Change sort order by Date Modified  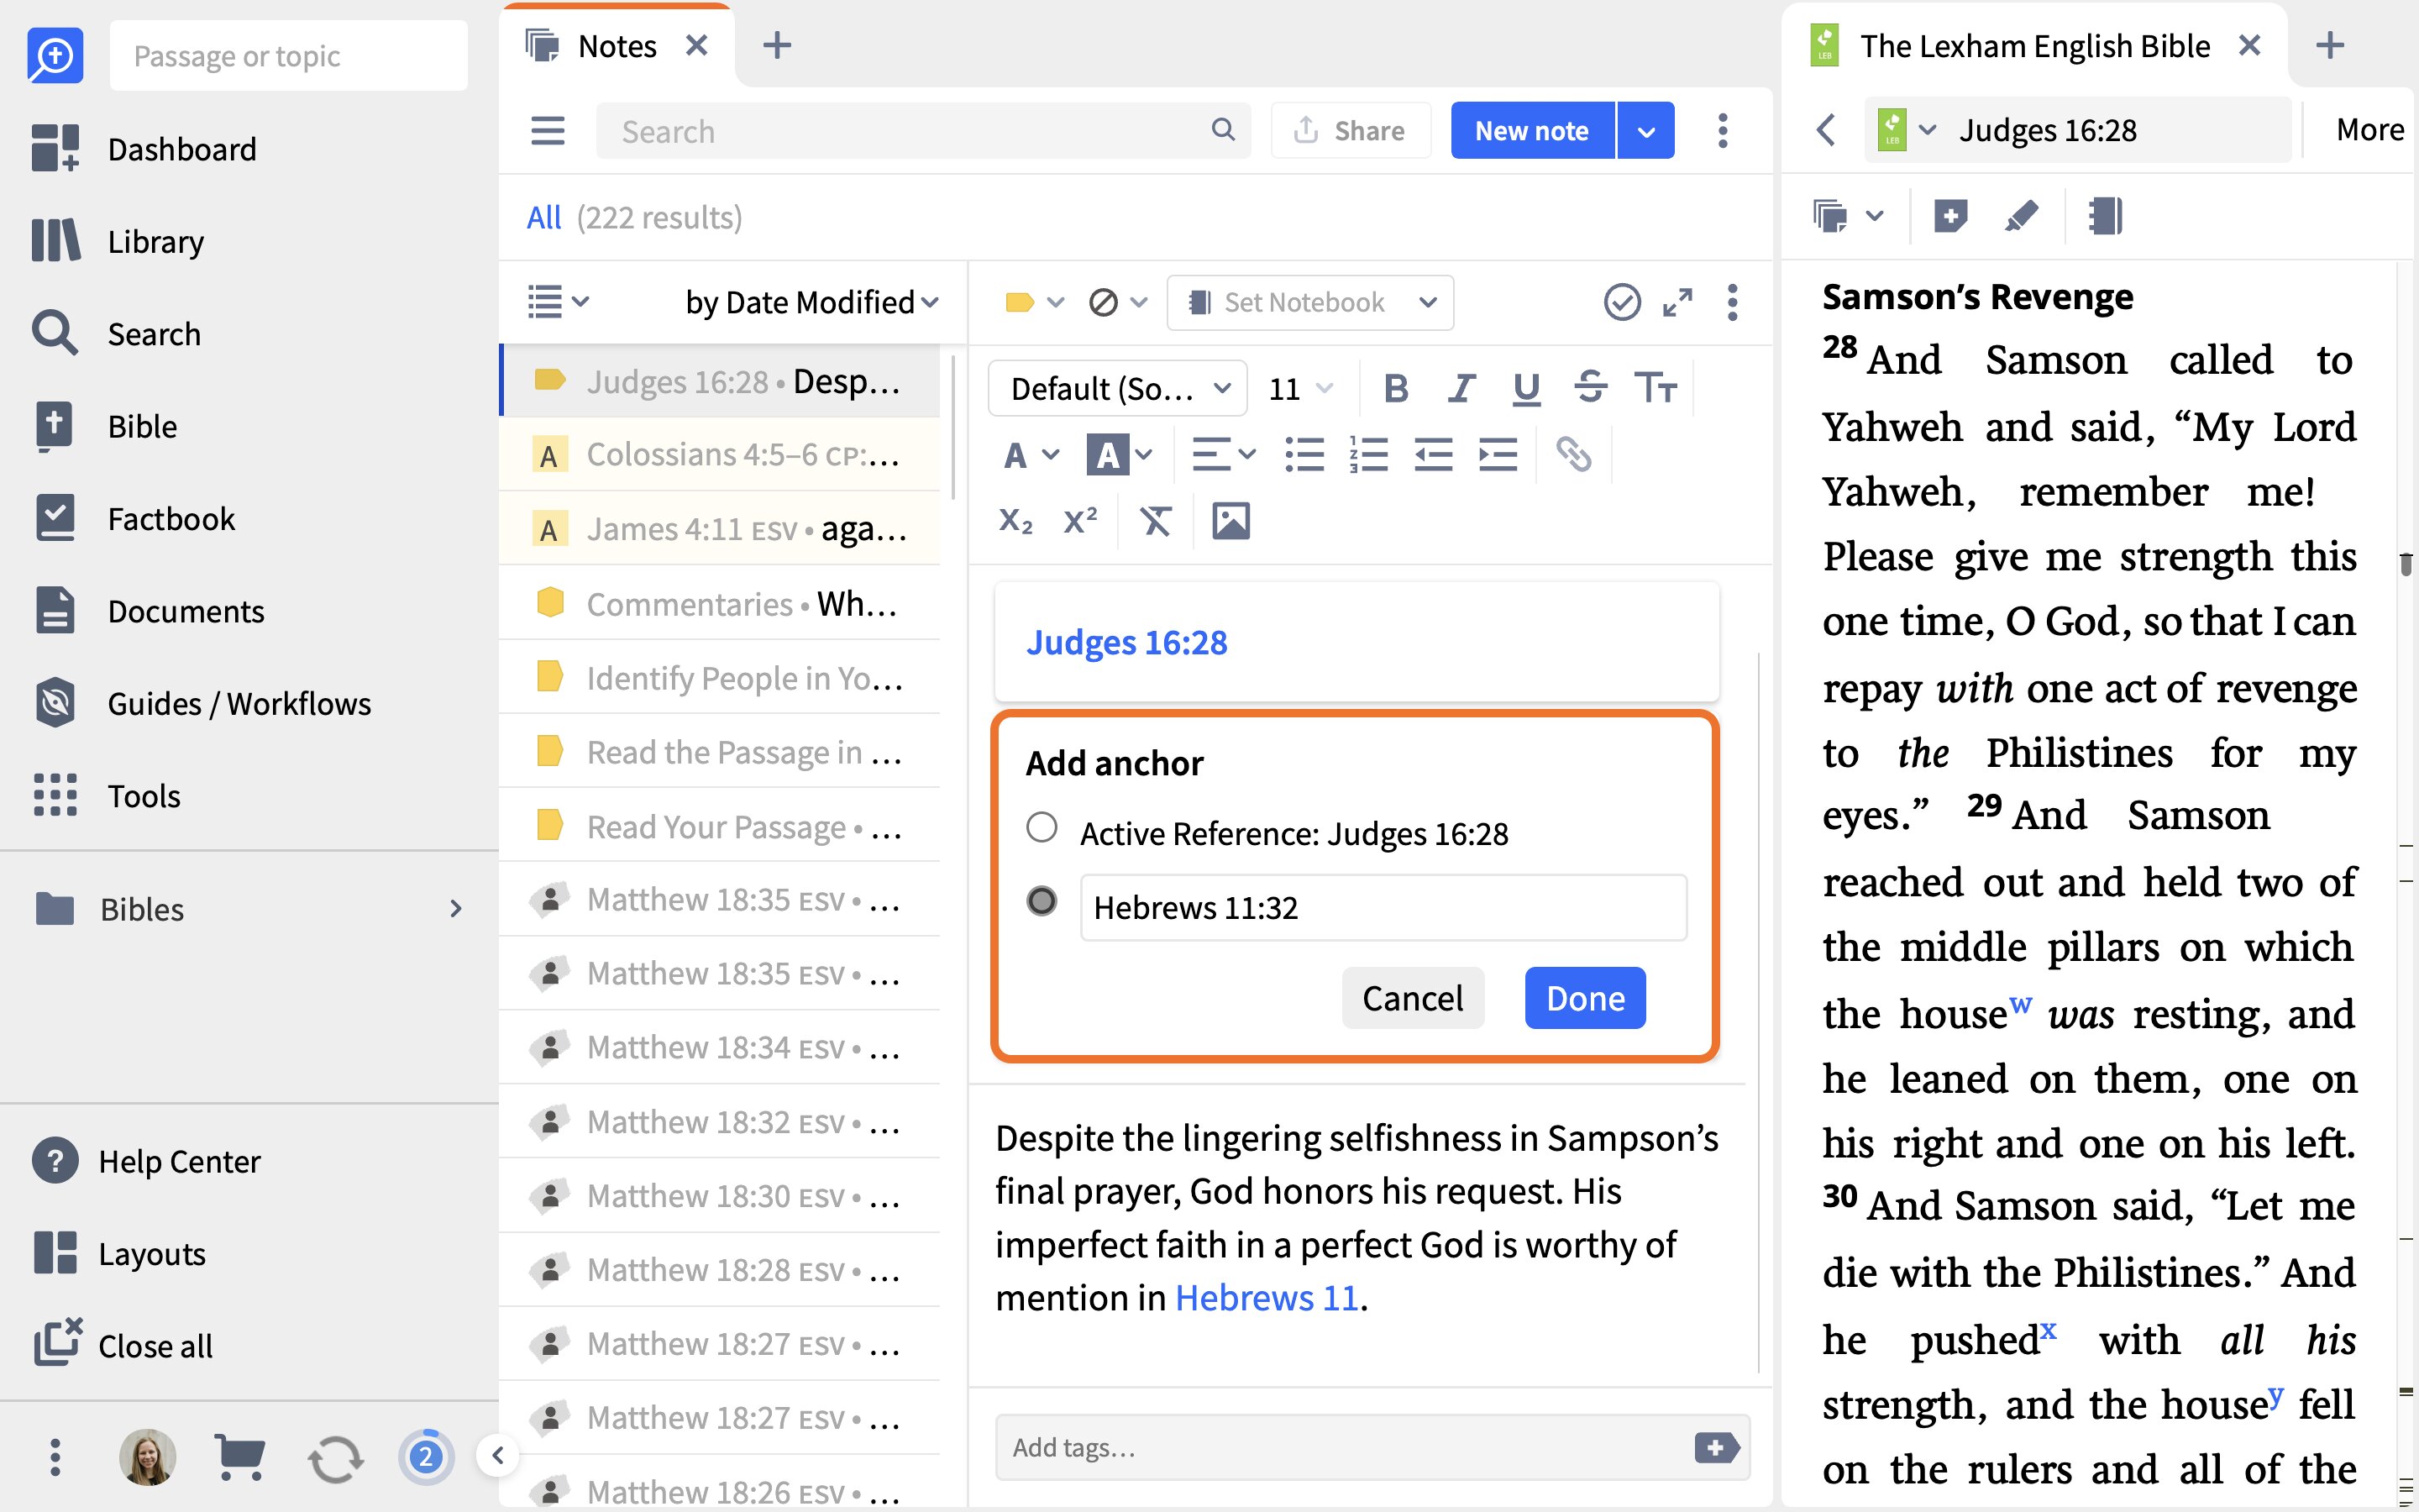[811, 302]
